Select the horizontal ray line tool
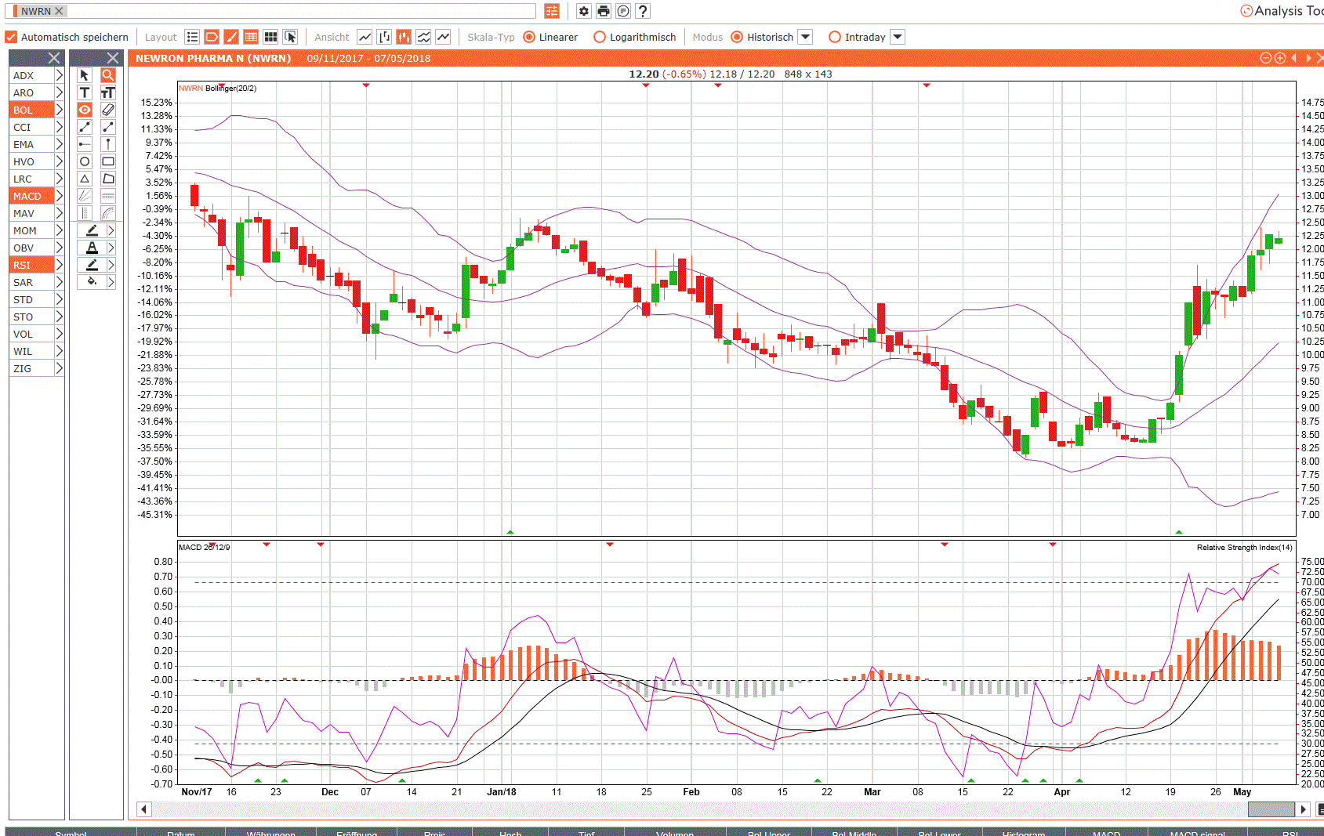Viewport: 1324px width, 836px height. point(85,144)
